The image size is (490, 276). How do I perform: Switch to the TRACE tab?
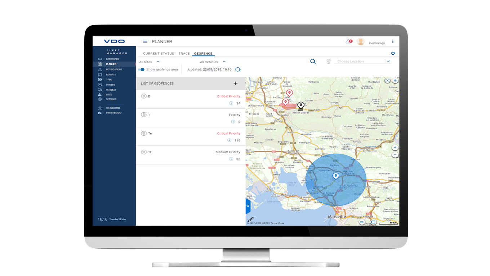coord(184,54)
